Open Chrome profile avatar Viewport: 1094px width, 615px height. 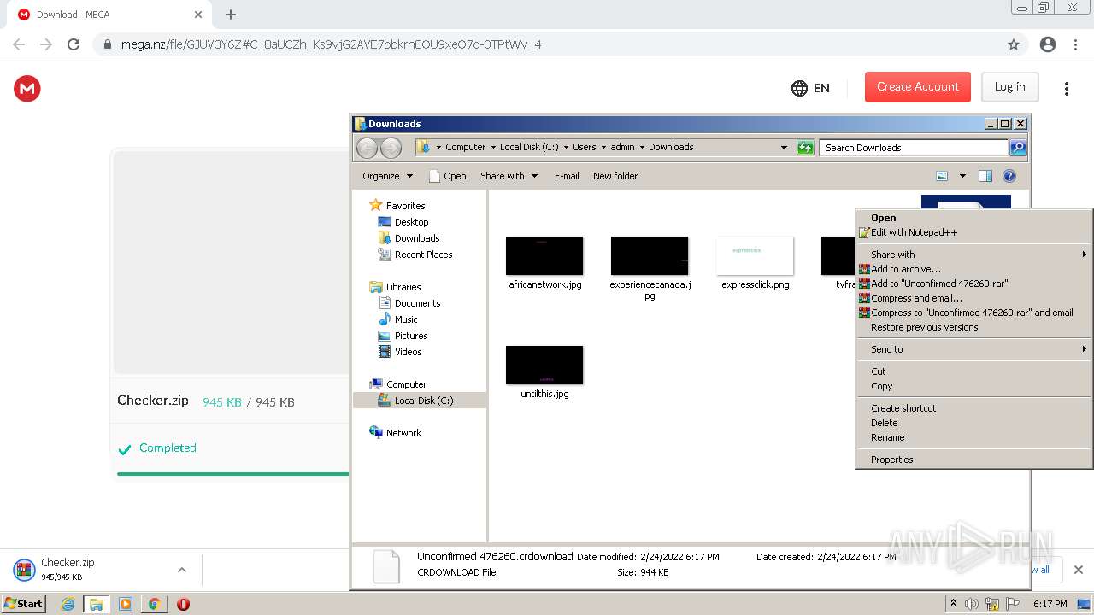tap(1048, 44)
